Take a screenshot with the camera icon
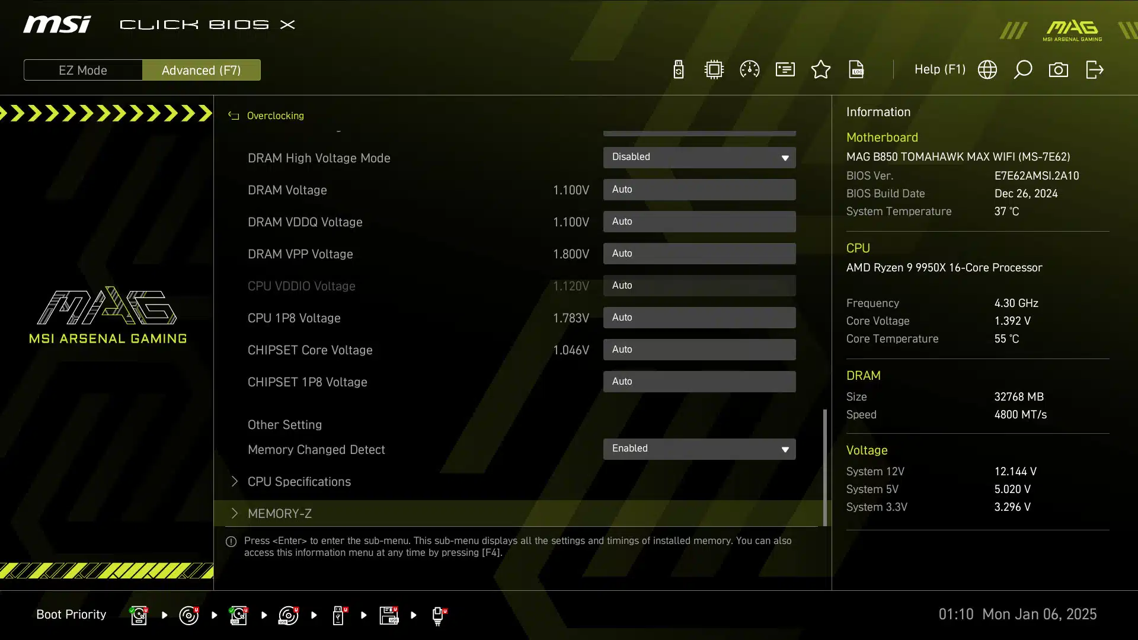This screenshot has width=1138, height=640. pos(1059,70)
